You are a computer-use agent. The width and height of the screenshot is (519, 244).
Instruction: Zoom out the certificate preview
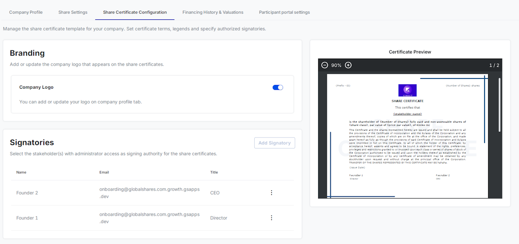click(x=325, y=65)
